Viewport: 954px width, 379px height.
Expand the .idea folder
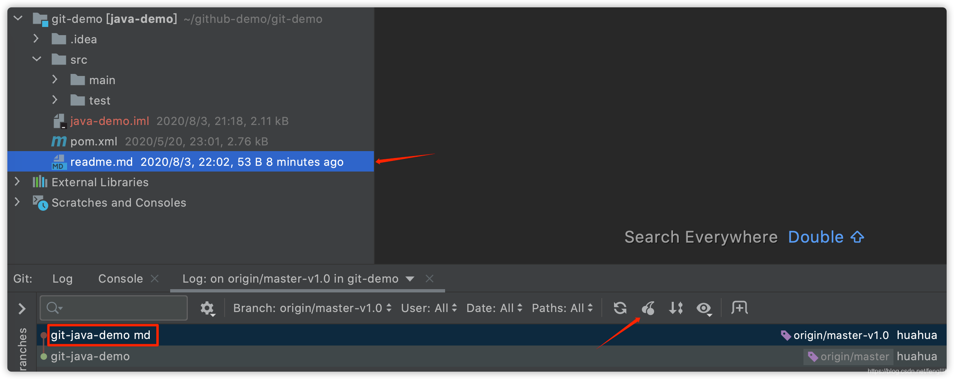tap(36, 39)
